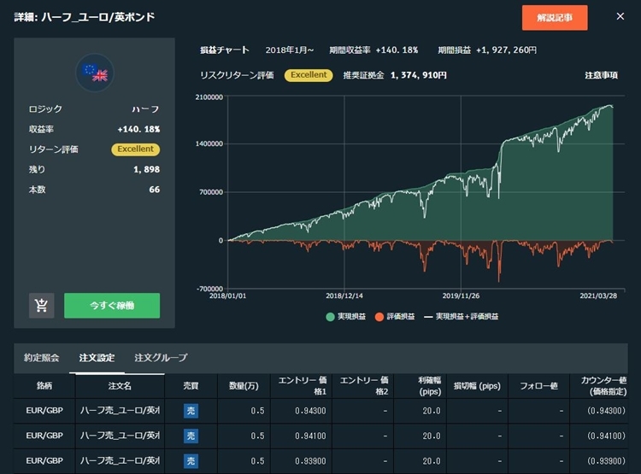Select the 注文設定 tab
The height and width of the screenshot is (474, 641).
pos(97,358)
